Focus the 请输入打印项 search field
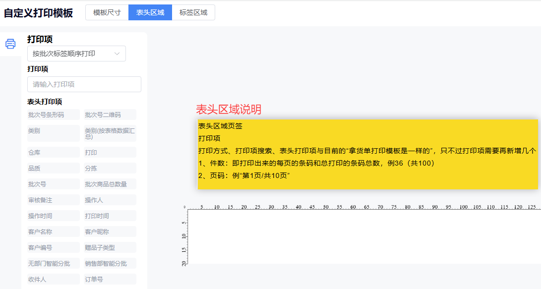 pos(84,84)
